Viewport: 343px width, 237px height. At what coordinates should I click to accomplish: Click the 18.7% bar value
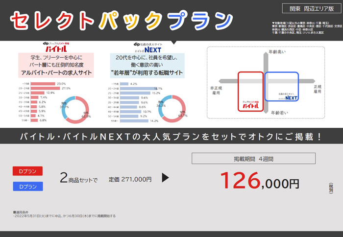point(158,89)
